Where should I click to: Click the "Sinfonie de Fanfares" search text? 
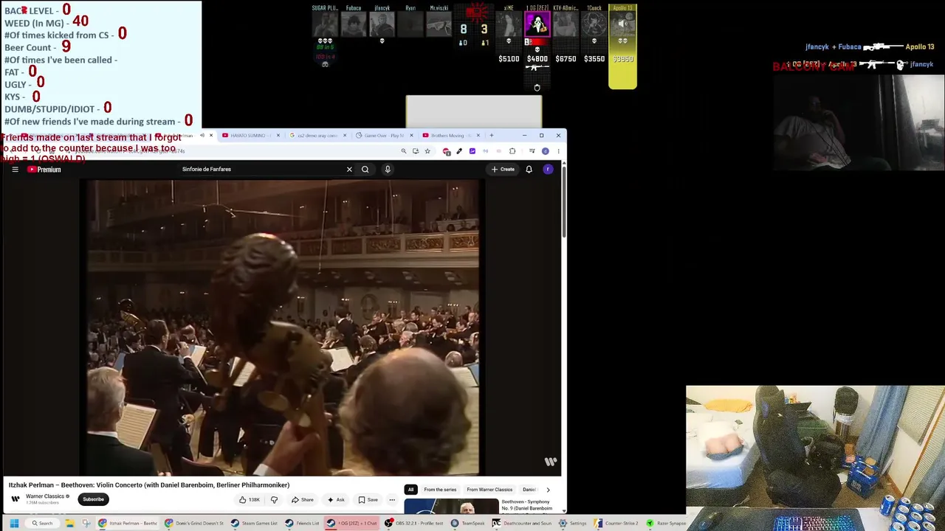pos(207,170)
